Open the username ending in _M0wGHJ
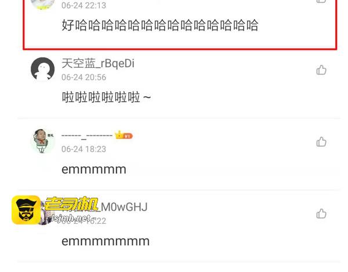The image size is (348, 272). coord(104,207)
